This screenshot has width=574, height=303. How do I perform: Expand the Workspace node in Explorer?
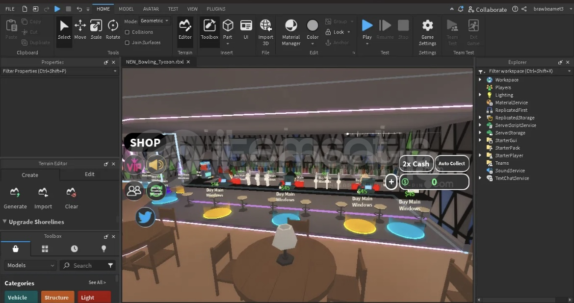(x=480, y=79)
